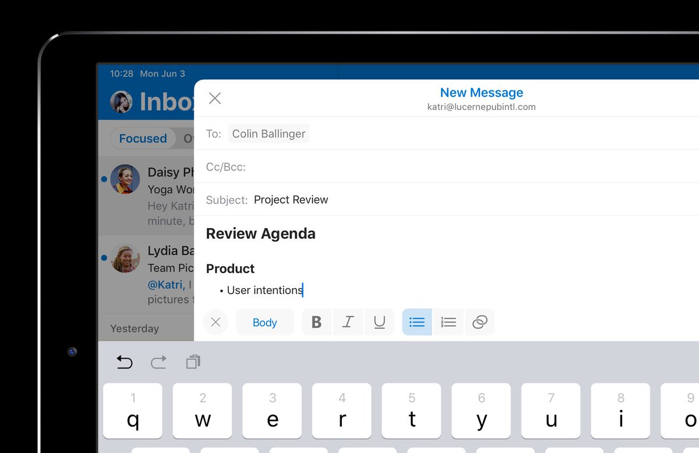Toggle underline formatting
This screenshot has width=699, height=453.
[x=380, y=322]
